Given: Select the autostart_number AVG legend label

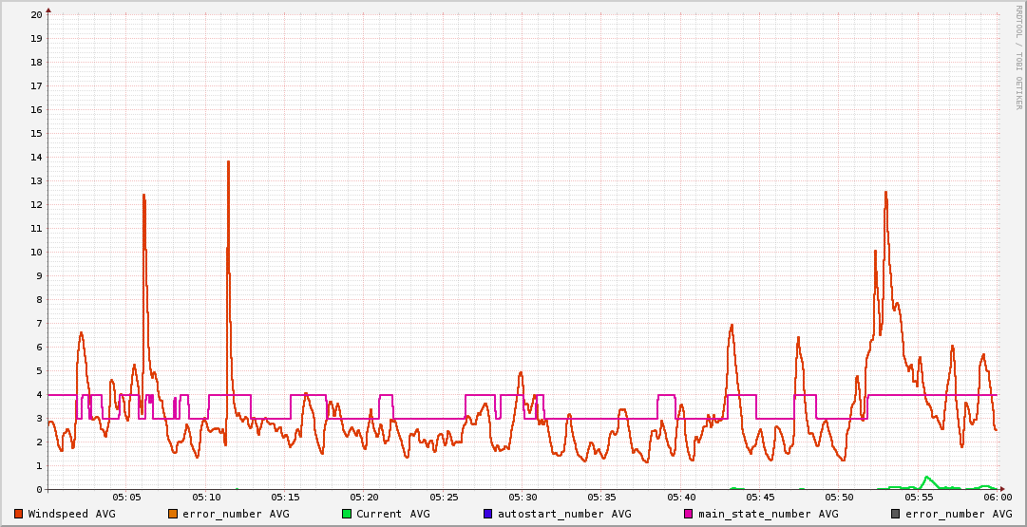Looking at the screenshot, I should [x=563, y=514].
